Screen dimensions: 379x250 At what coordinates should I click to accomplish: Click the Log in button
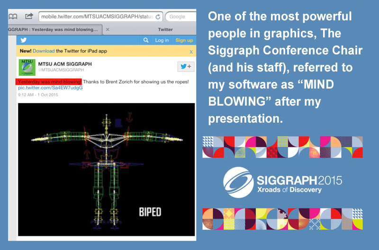pos(162,40)
